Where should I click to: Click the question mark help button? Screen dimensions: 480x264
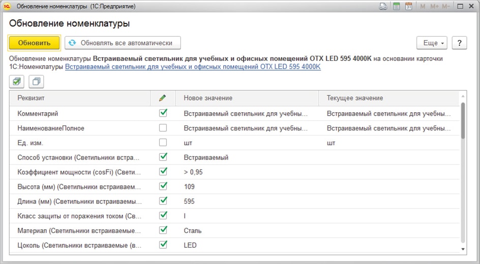point(459,43)
